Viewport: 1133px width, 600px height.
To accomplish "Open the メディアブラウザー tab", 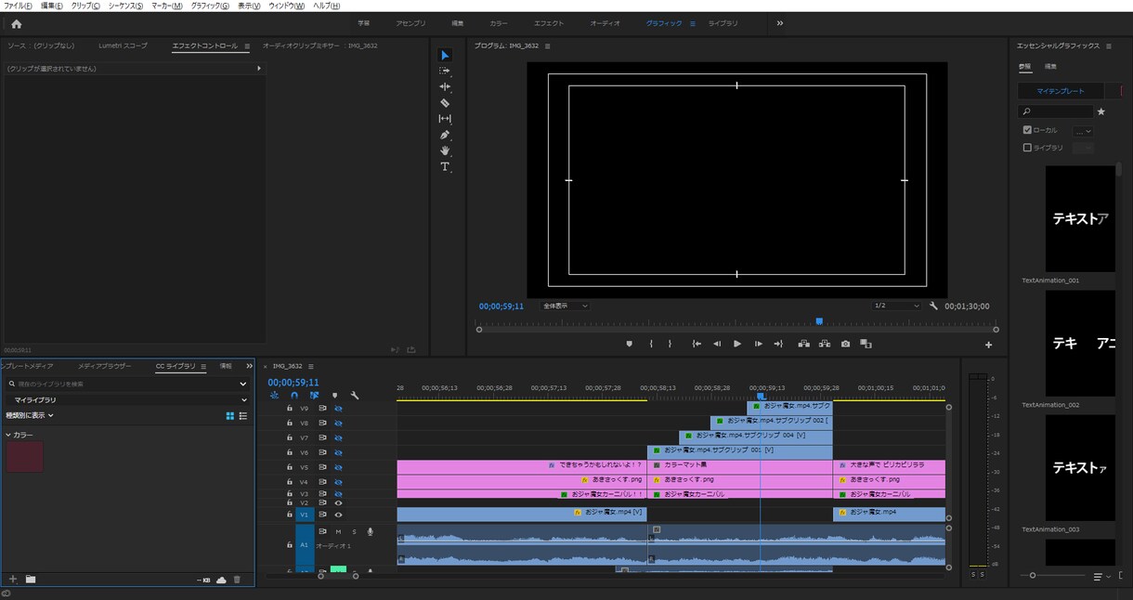I will (x=106, y=367).
